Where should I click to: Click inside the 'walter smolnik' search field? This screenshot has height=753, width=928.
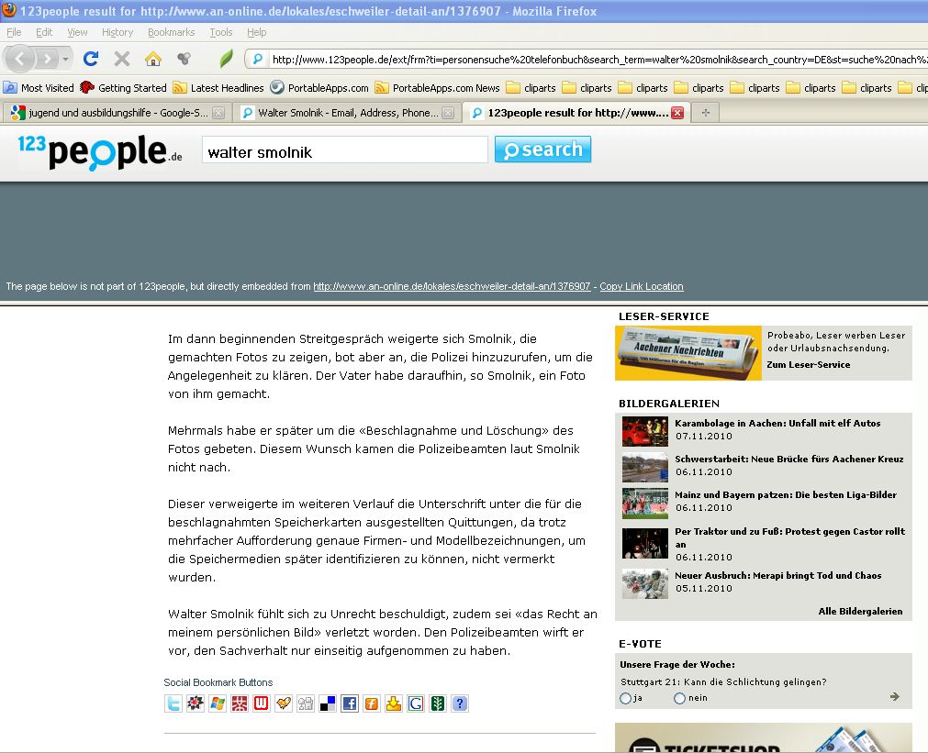pyautogui.click(x=343, y=149)
